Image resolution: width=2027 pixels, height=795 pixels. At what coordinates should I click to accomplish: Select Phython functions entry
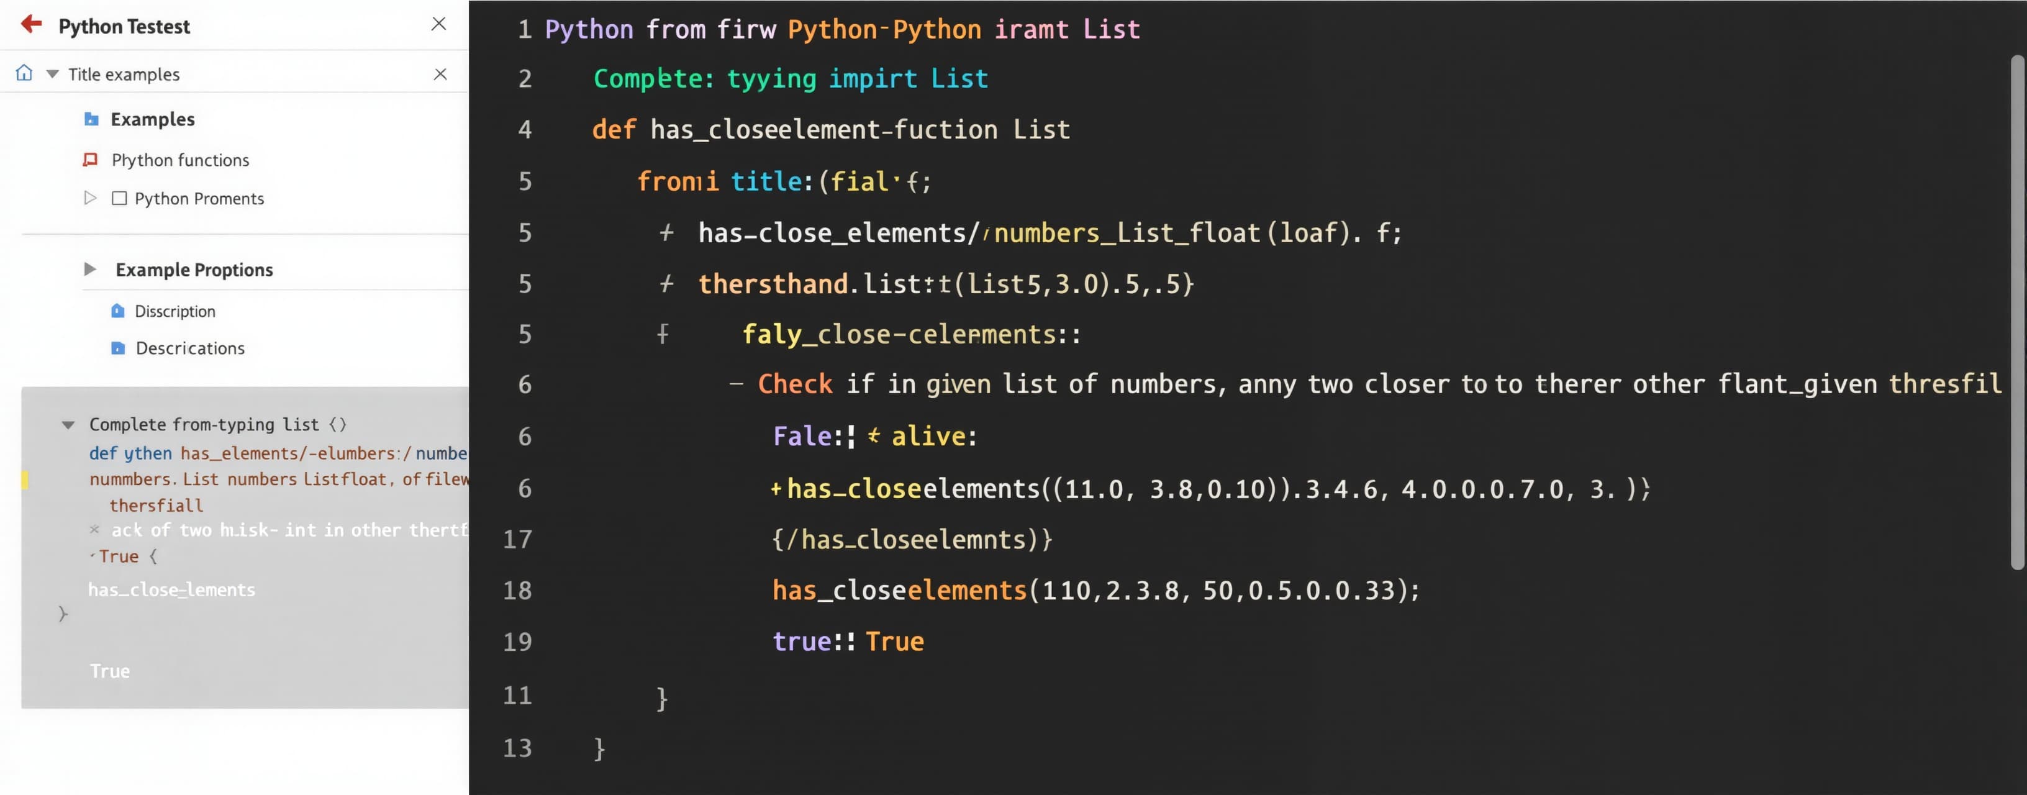(x=180, y=160)
